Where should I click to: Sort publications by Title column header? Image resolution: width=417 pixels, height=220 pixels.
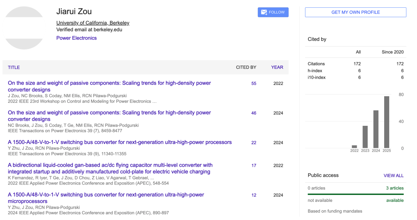(x=14, y=67)
